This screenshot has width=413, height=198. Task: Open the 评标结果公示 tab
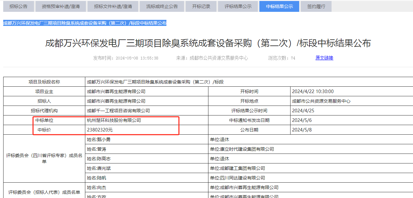pos(238,6)
